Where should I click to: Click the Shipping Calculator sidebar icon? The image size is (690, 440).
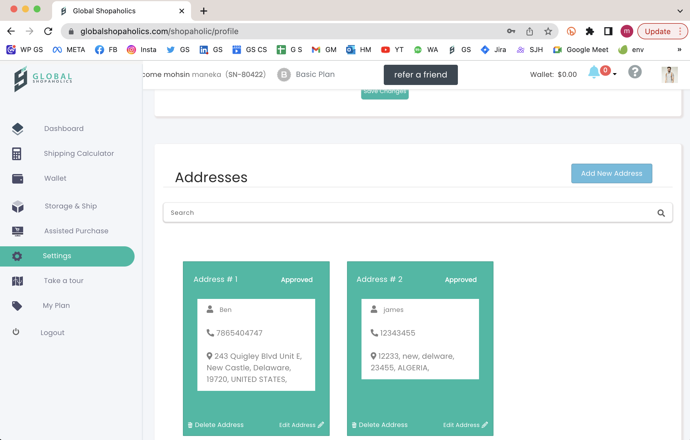(x=17, y=154)
